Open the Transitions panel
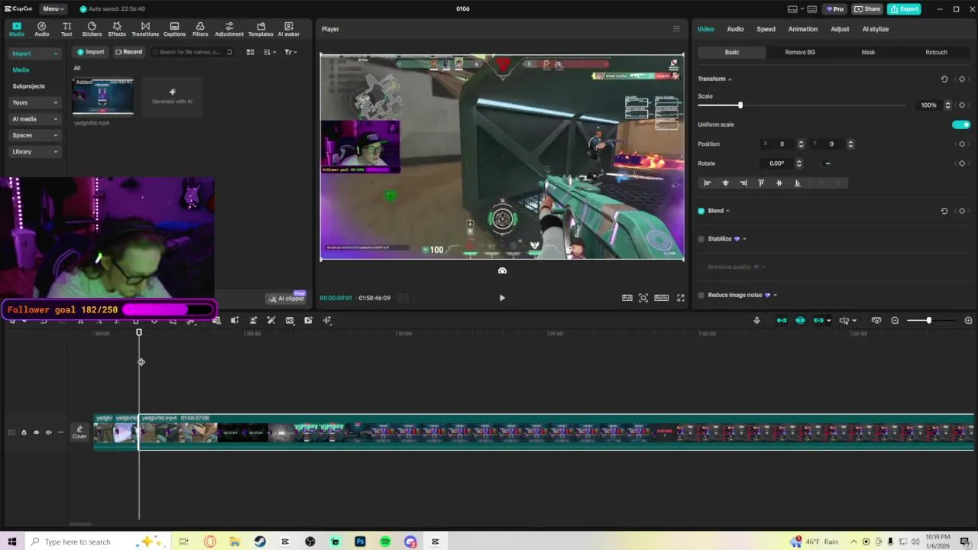The width and height of the screenshot is (978, 550). 145,29
